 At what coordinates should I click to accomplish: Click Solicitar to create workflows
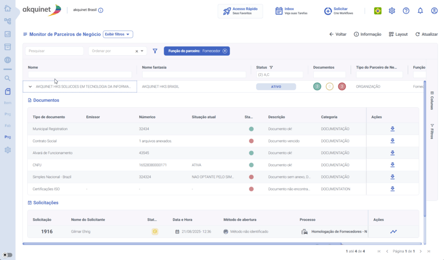(339, 11)
